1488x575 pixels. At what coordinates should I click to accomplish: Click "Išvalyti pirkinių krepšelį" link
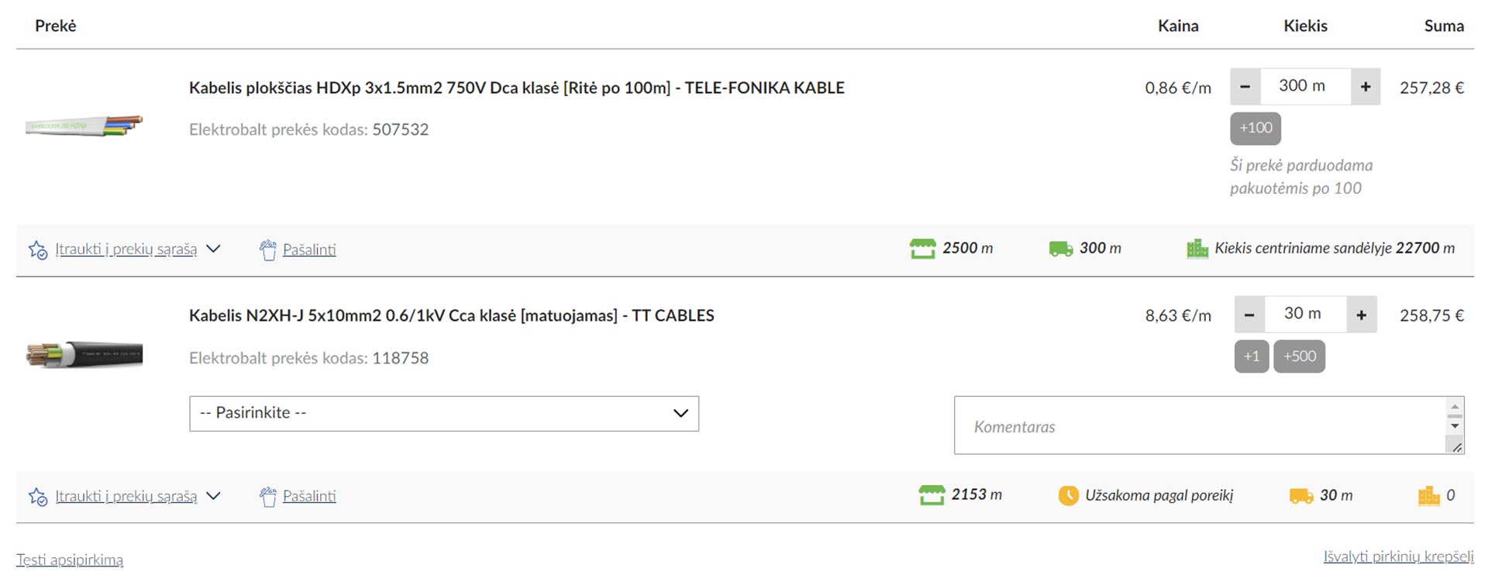[x=1398, y=556]
